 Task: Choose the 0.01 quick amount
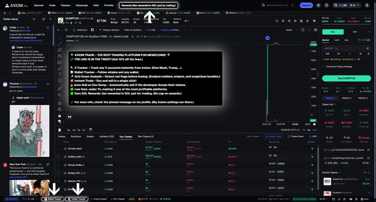328,53
